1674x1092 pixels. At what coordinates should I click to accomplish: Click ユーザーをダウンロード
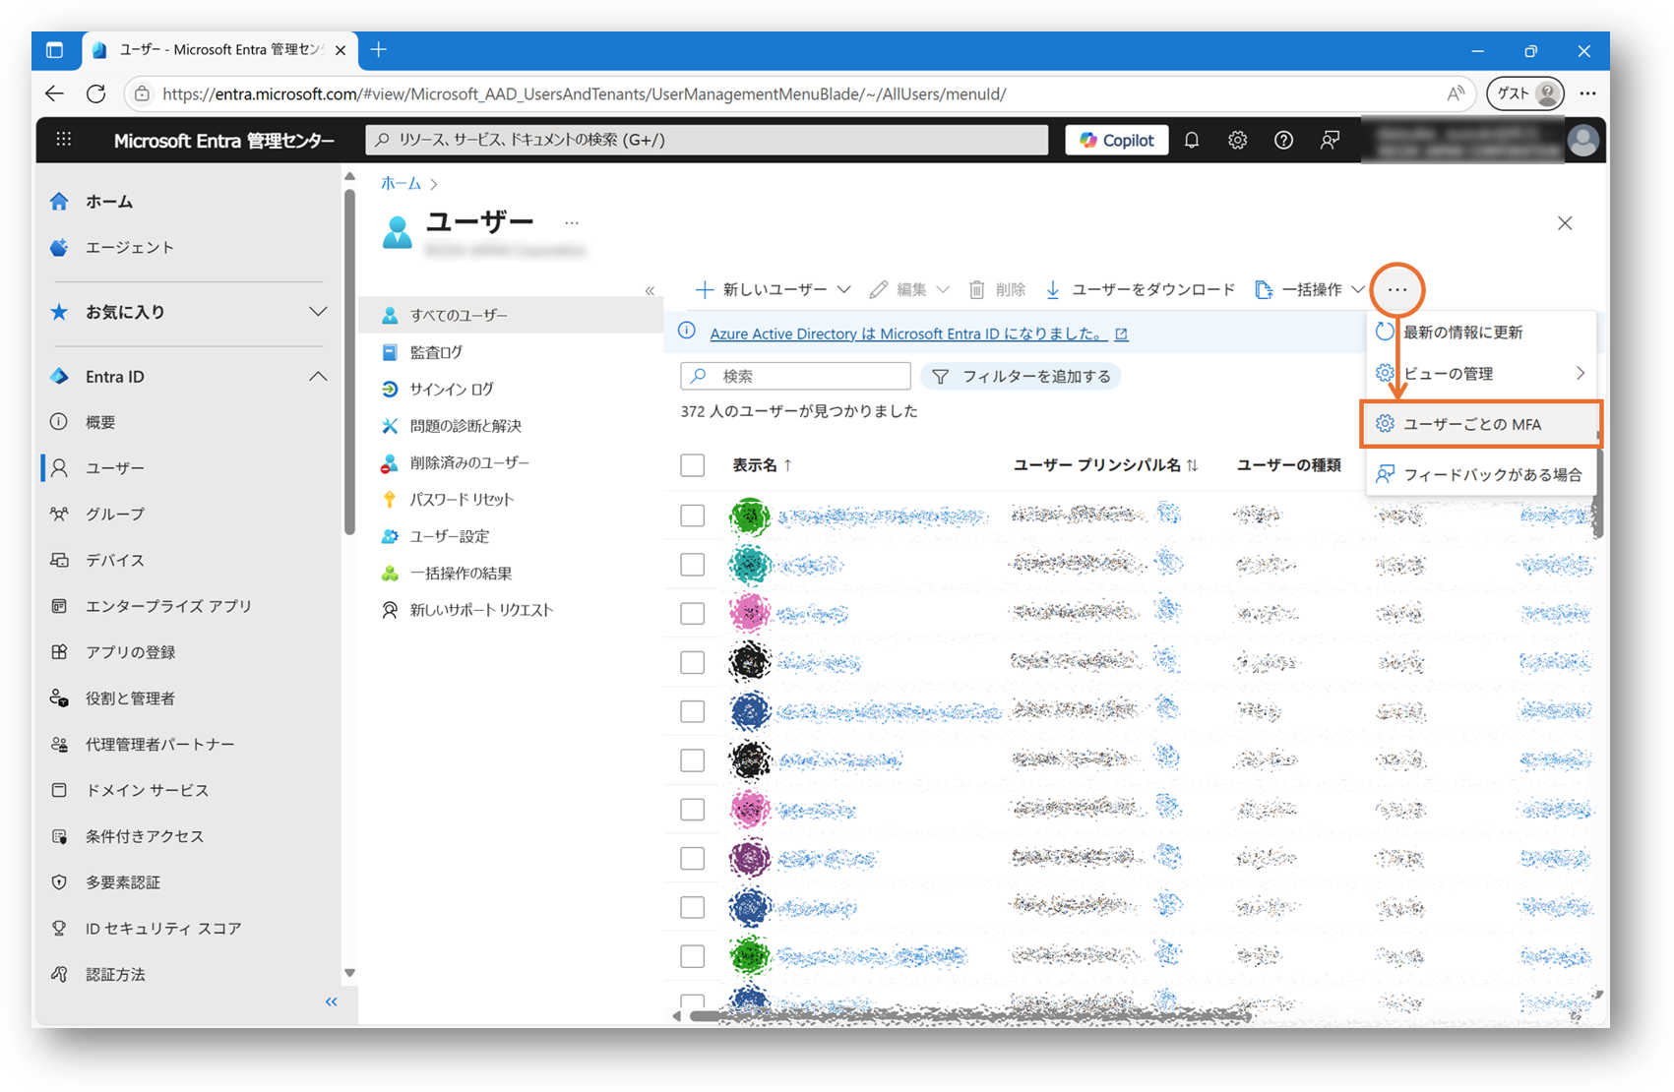click(x=1140, y=289)
